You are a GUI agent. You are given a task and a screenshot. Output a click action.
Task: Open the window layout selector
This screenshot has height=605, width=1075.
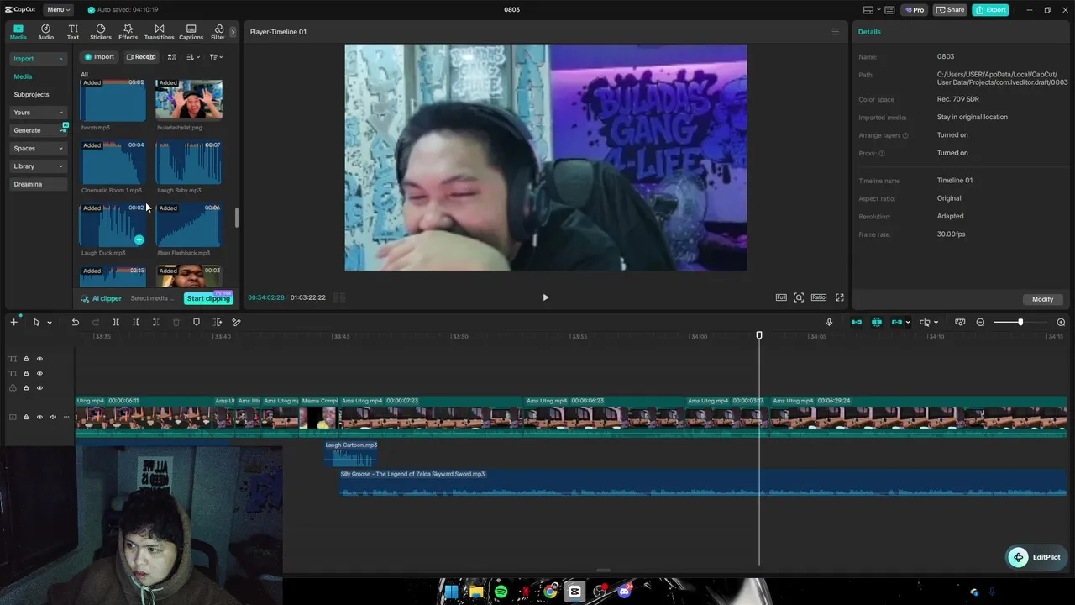(871, 10)
